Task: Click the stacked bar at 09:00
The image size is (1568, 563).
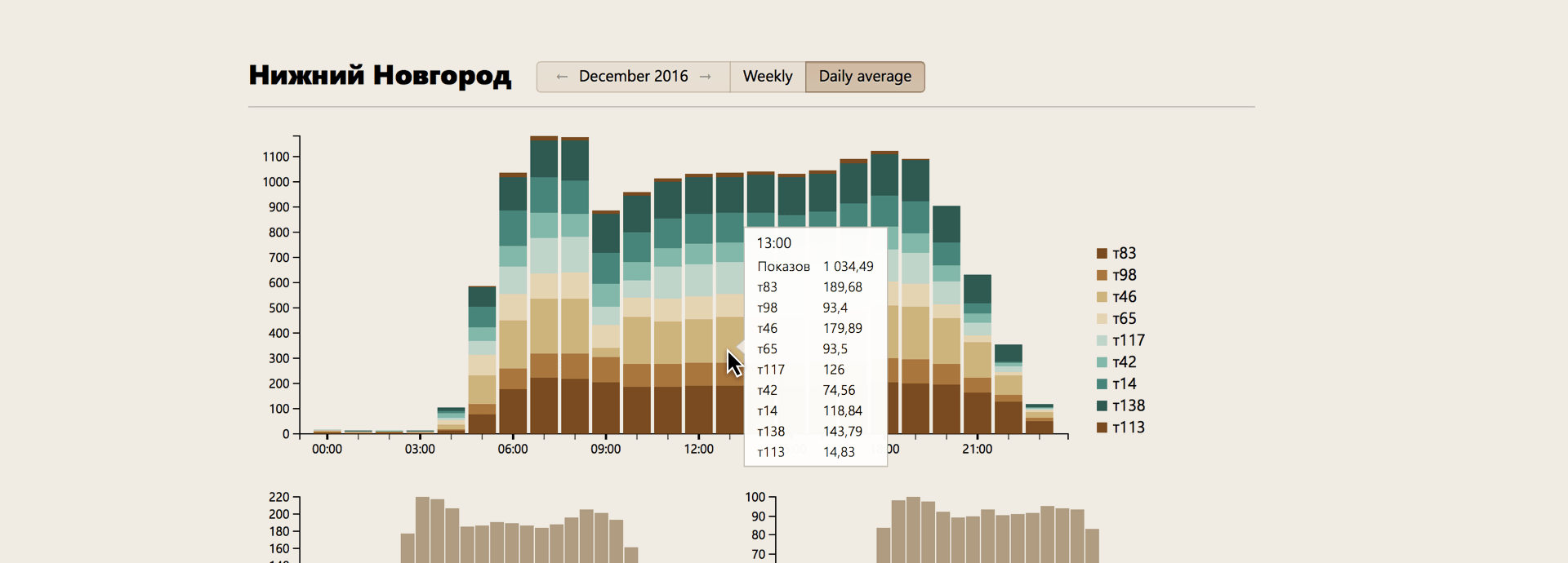Action: [x=606, y=326]
